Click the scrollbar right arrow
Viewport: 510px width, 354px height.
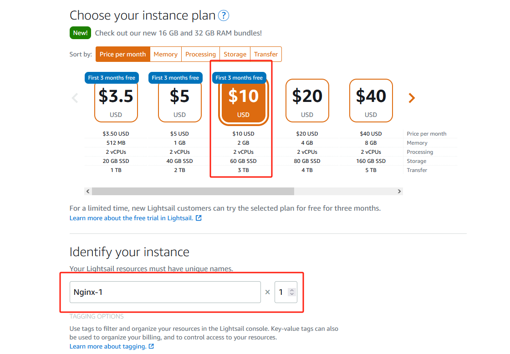pyautogui.click(x=399, y=192)
